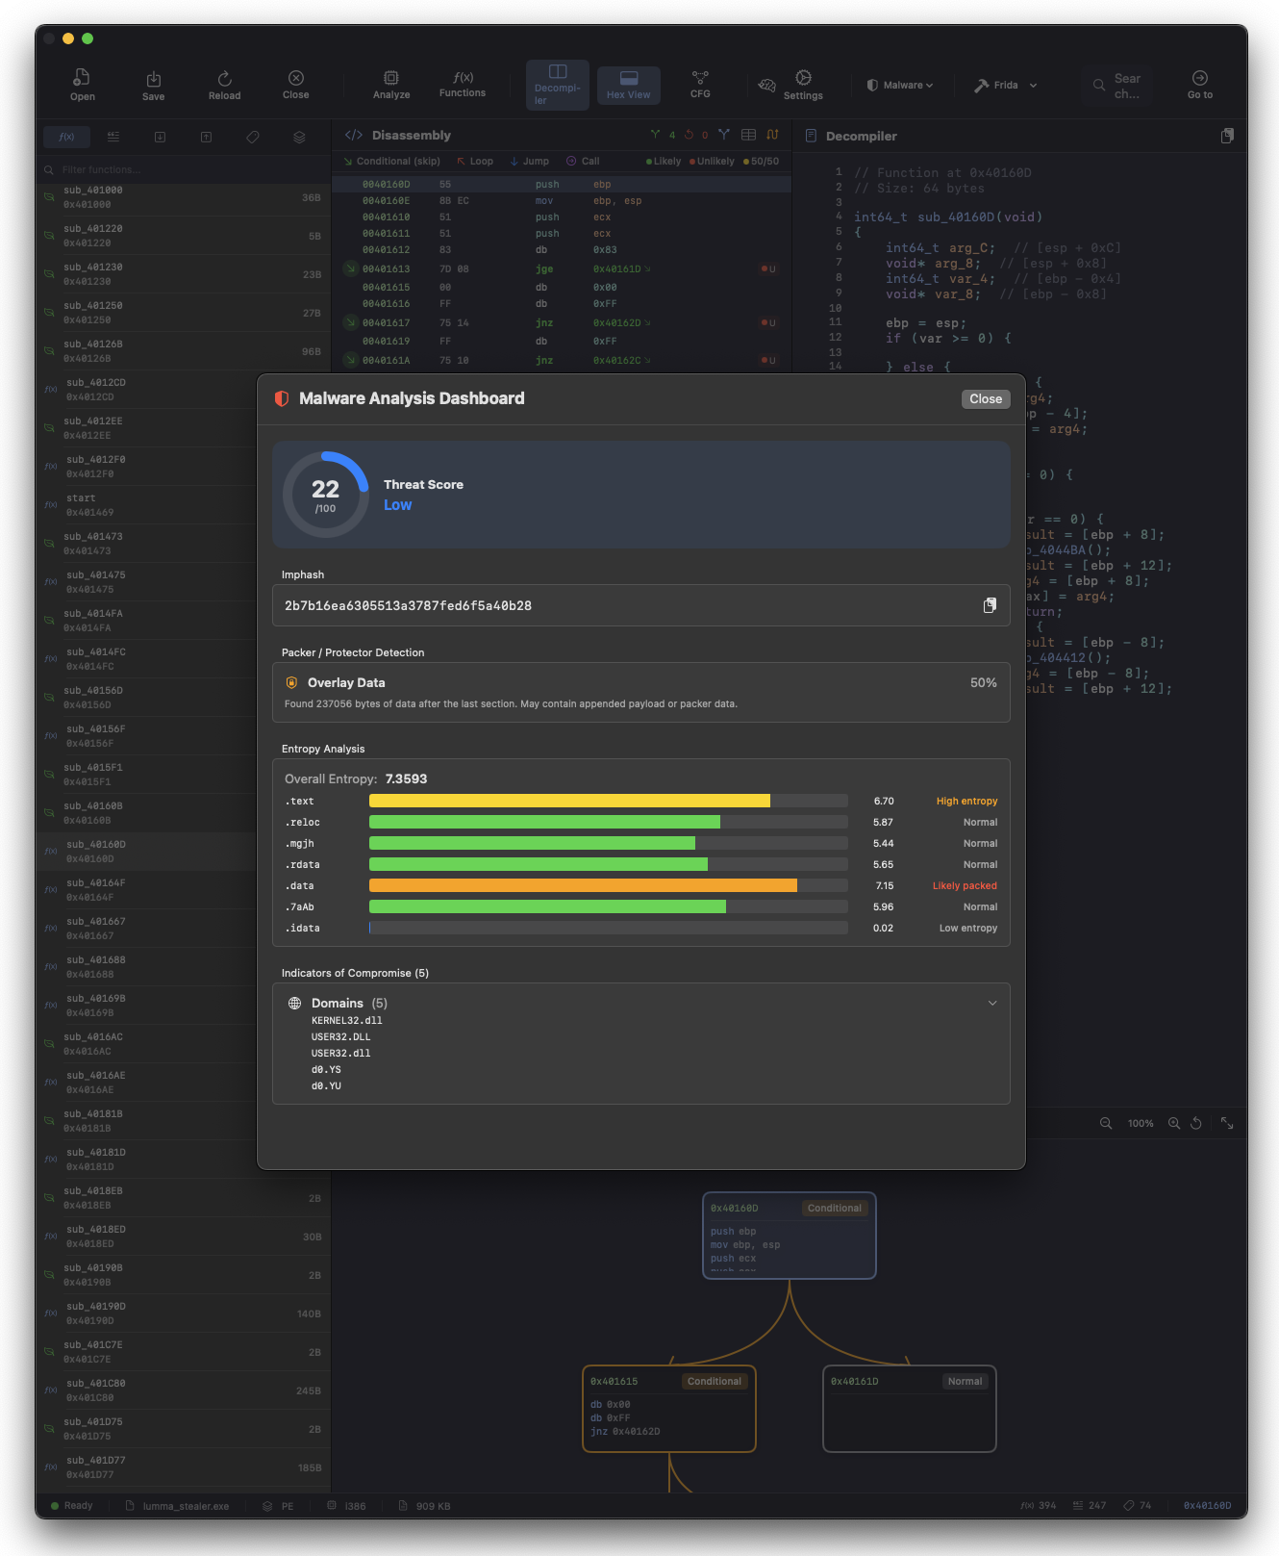Click the Open file toolbar icon
Viewport: 1279px width, 1556px height.
click(x=82, y=85)
